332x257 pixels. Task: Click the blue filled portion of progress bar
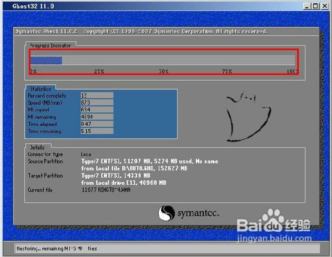coord(46,60)
